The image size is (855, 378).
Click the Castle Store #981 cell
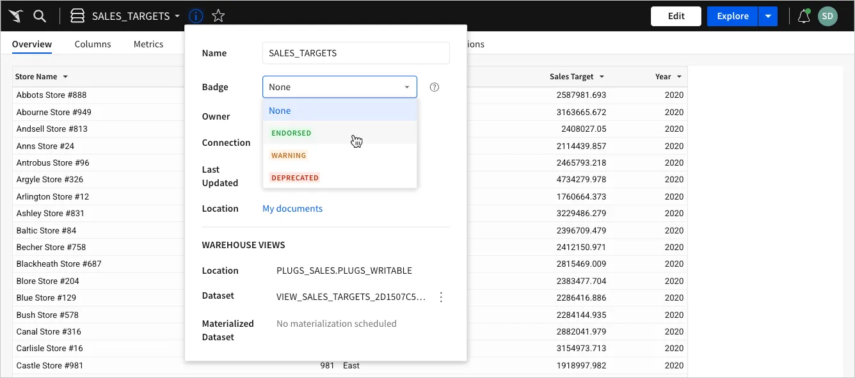pos(50,365)
